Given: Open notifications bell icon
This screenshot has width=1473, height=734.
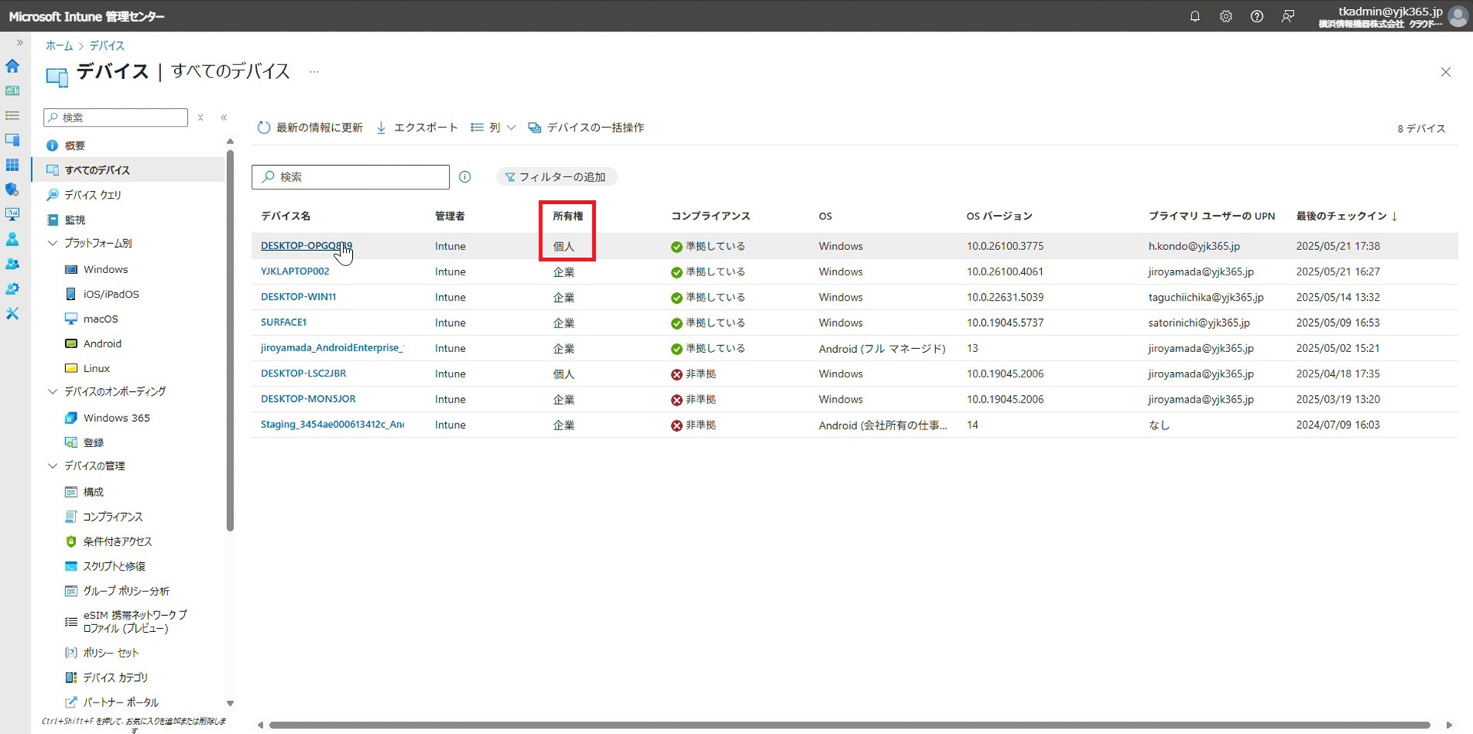Looking at the screenshot, I should (x=1195, y=16).
